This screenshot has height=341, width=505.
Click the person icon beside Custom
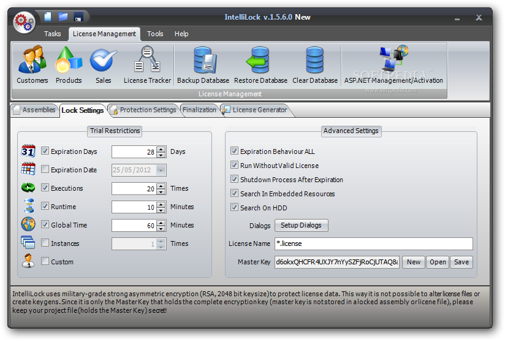28,261
